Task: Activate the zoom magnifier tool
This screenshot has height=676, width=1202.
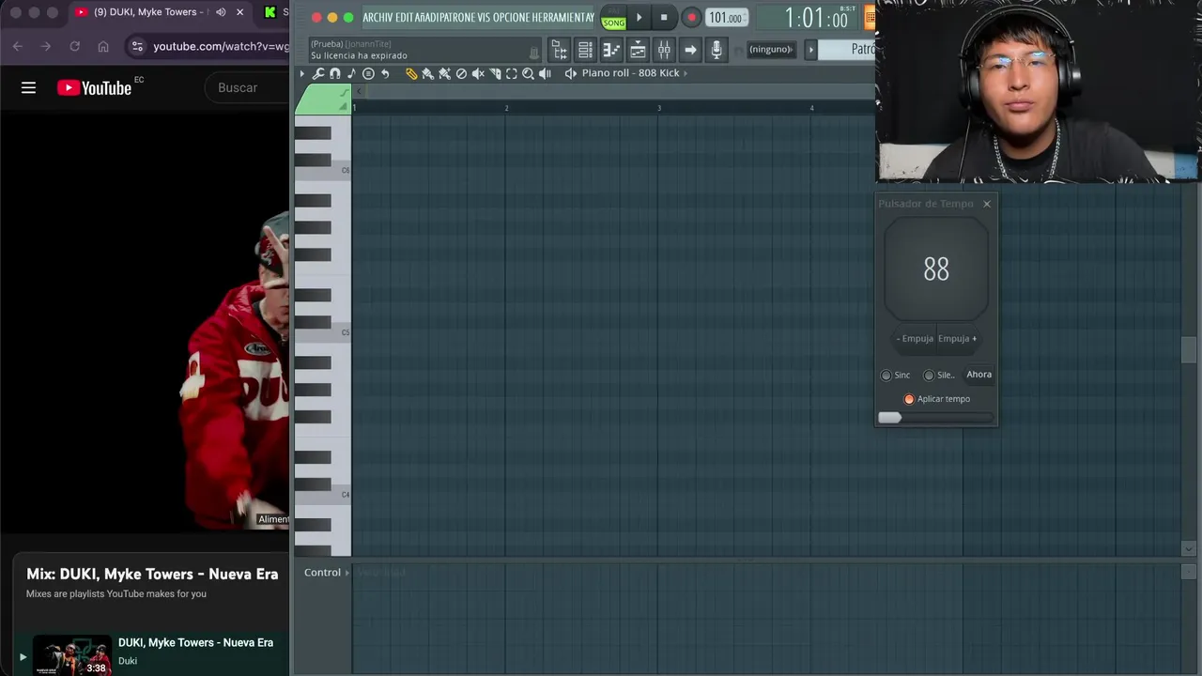Action: [528, 73]
